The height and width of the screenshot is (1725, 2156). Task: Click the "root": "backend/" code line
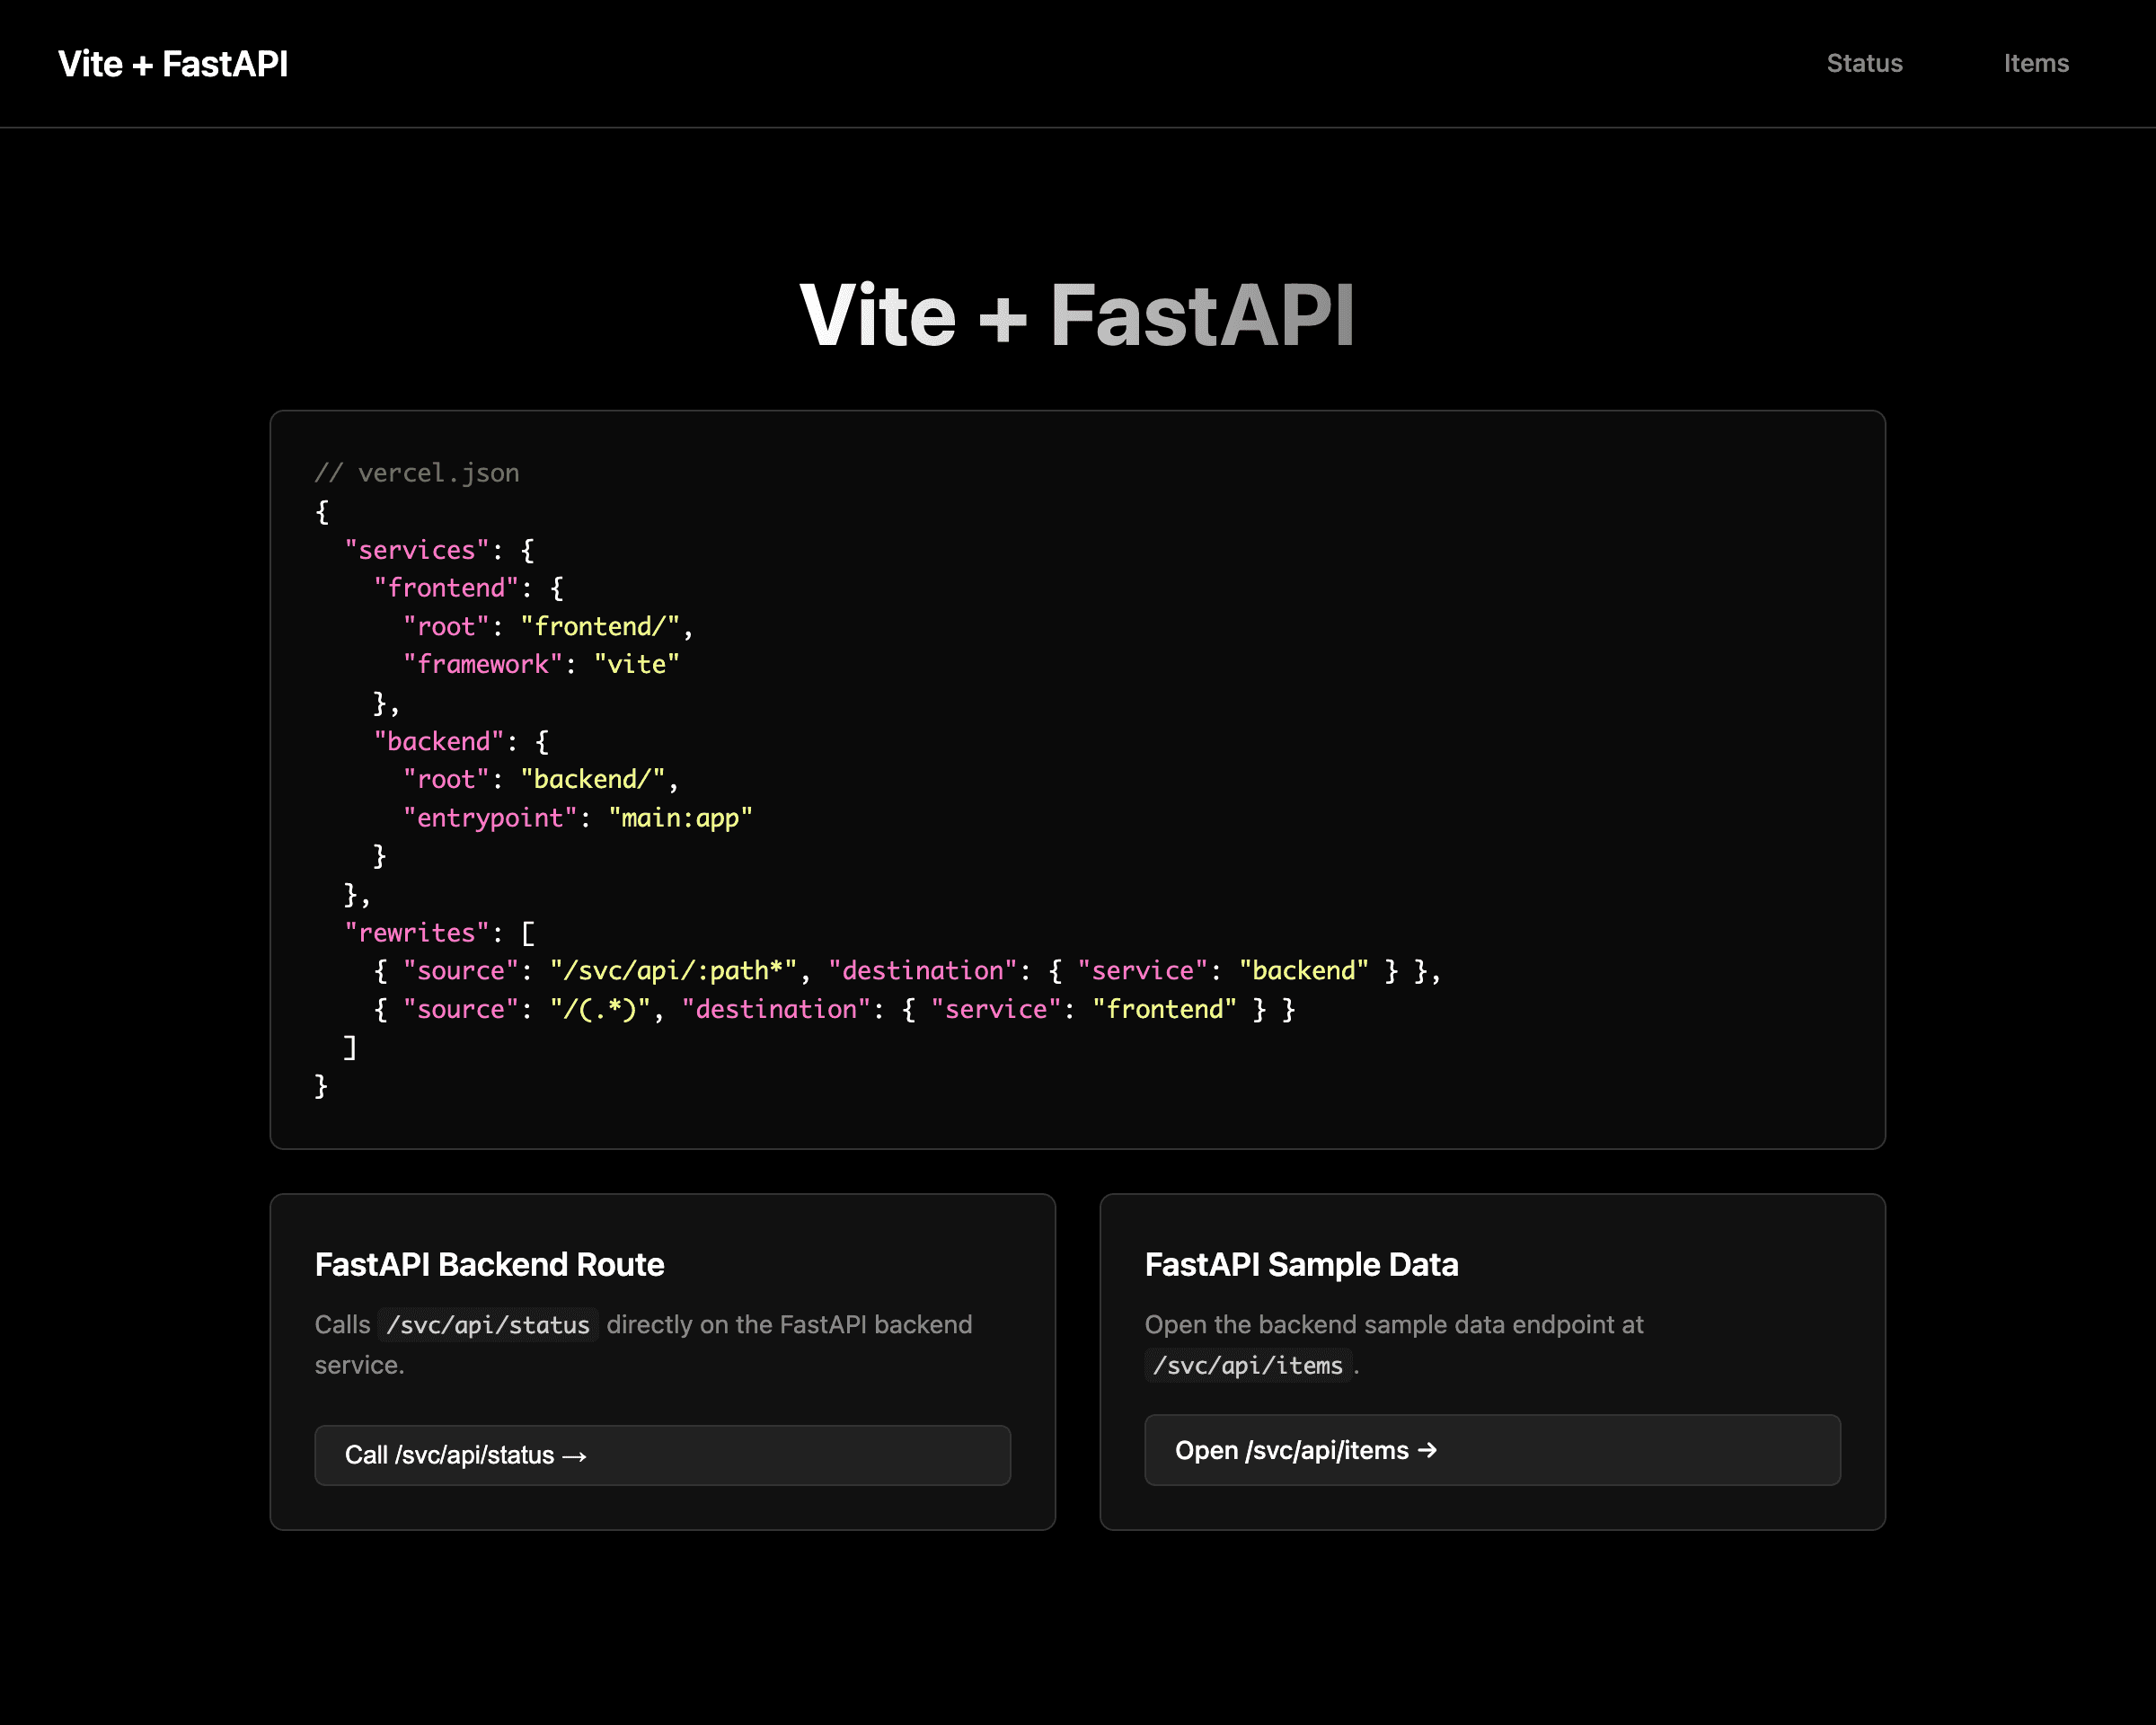(x=541, y=779)
